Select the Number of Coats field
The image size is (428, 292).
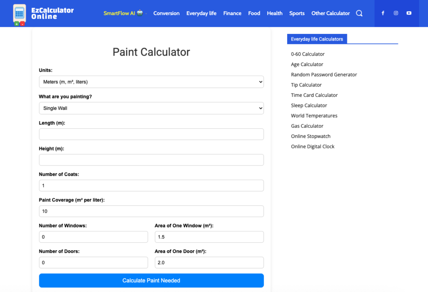click(x=151, y=185)
